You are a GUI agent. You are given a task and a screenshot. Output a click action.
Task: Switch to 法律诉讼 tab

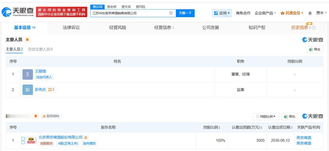71,27
